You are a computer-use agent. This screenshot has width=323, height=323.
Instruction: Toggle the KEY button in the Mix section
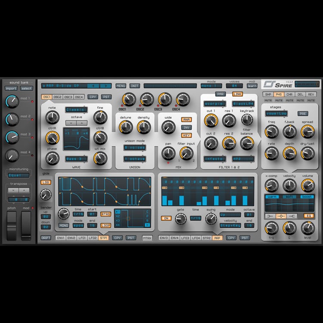point(186,135)
